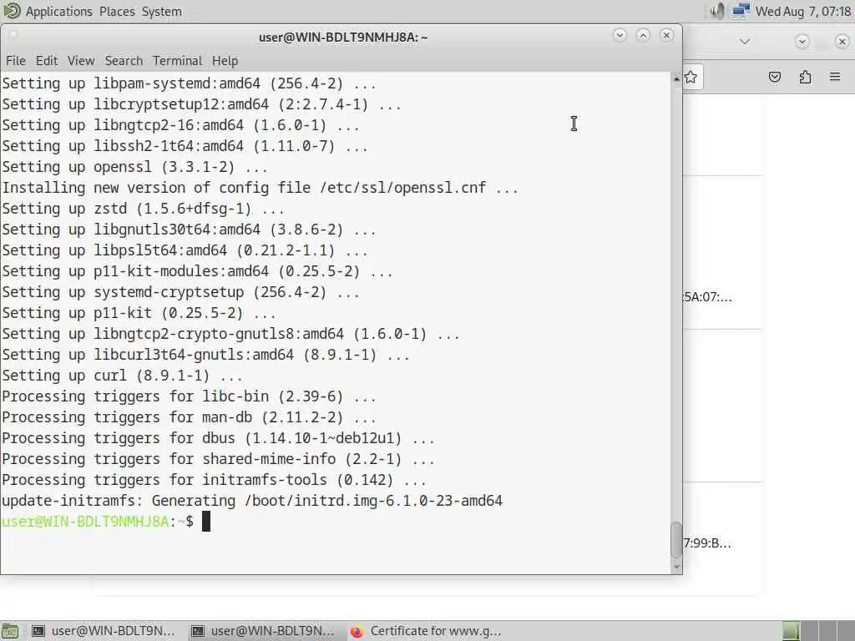Click the show desktop icon in bottom panel

[10, 631]
